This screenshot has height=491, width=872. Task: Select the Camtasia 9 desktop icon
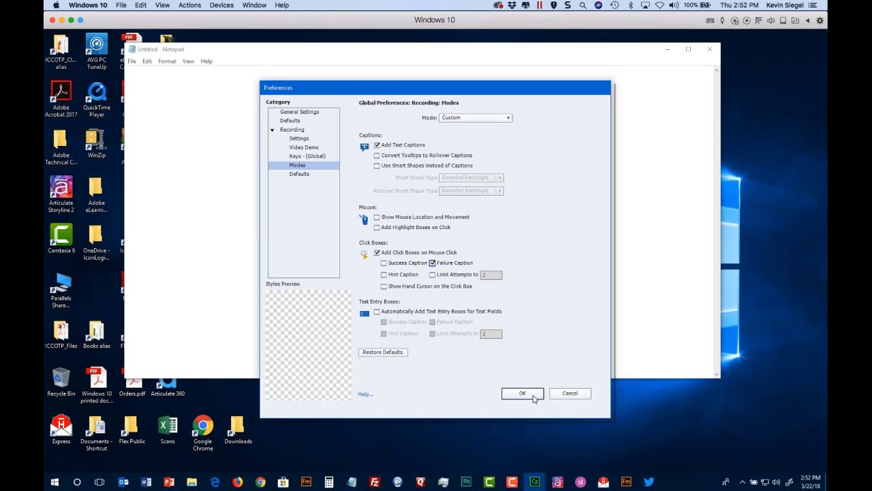(x=61, y=239)
